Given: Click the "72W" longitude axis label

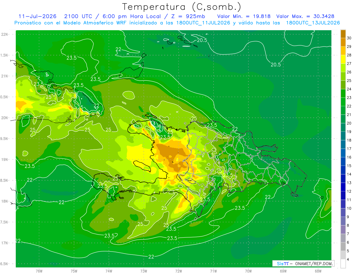Looking at the screenshot, I should tap(178, 271).
